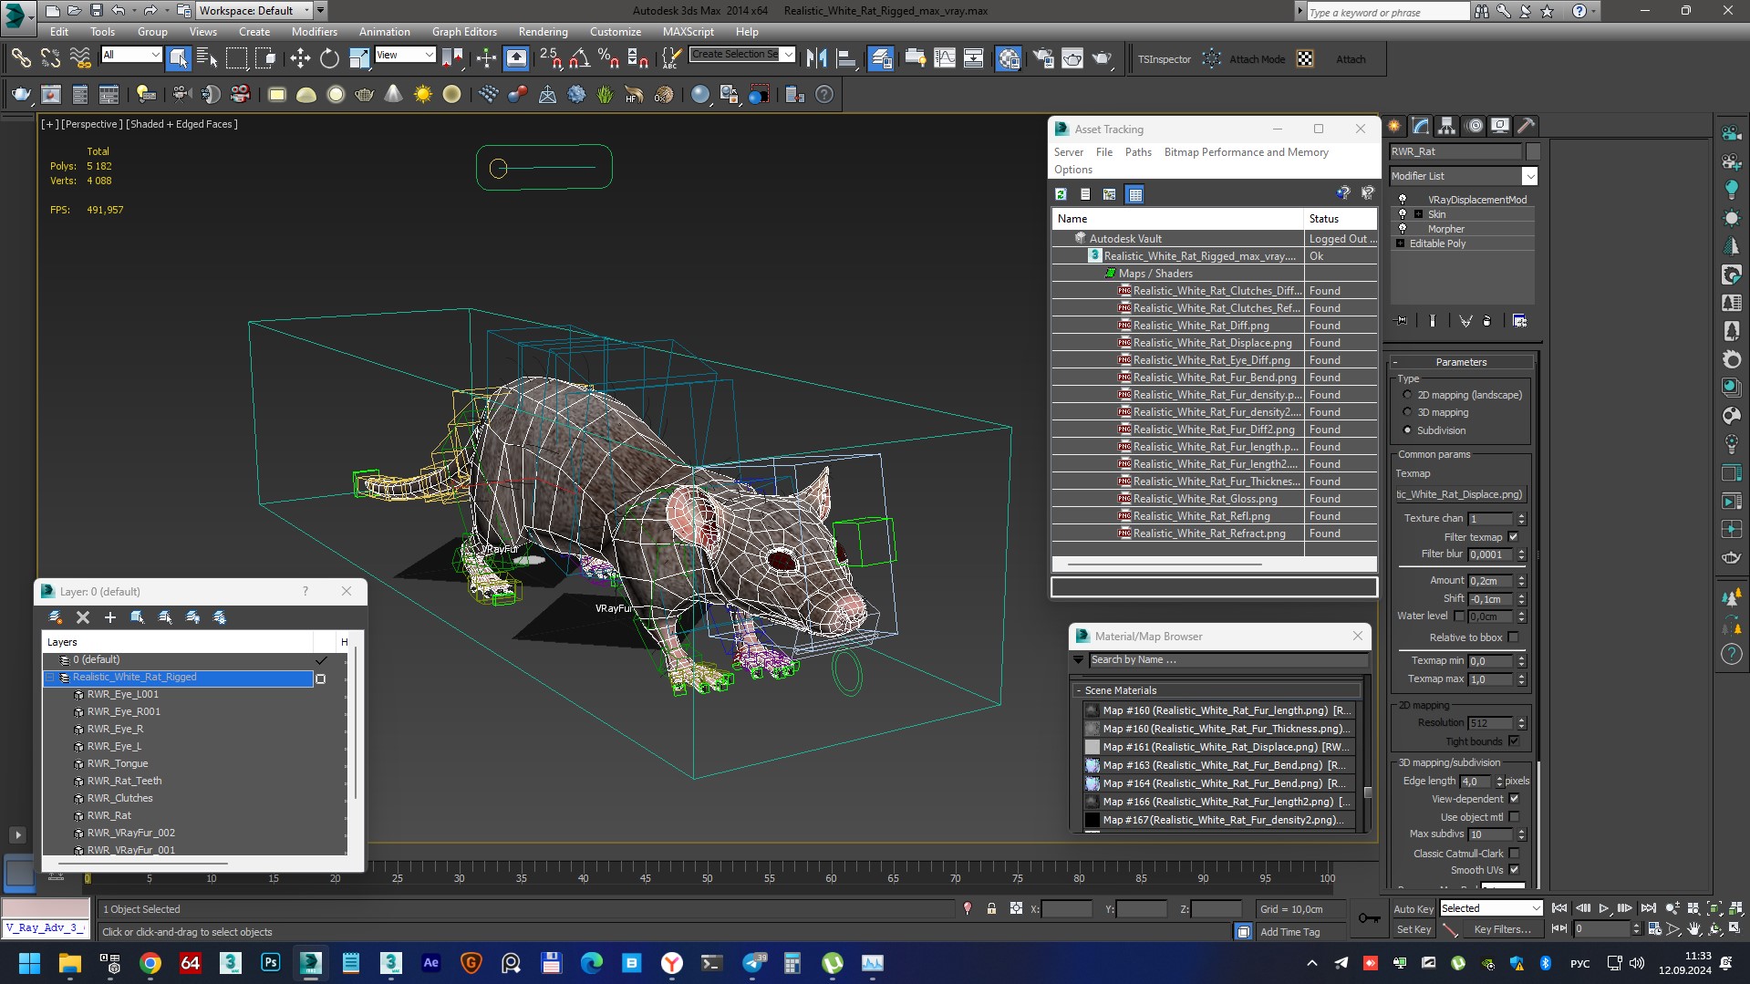The image size is (1750, 984).
Task: Select Subdivision radio button
Action: coord(1407,430)
